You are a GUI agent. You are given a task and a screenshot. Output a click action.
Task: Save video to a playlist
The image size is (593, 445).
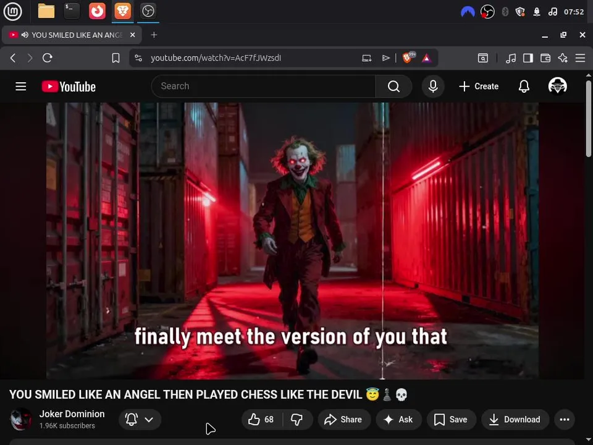451,419
